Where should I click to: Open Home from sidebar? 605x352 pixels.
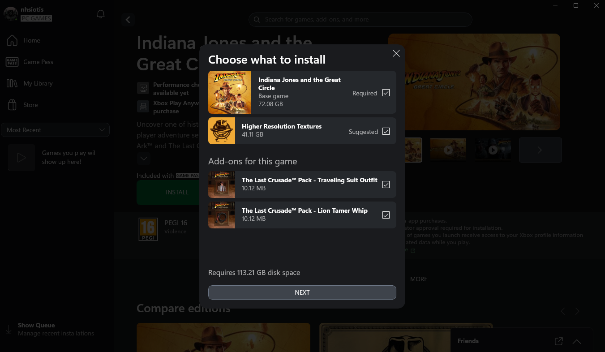point(32,40)
